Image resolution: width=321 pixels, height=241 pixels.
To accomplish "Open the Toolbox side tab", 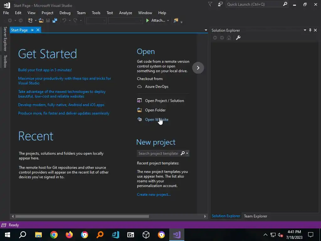I will (5, 61).
